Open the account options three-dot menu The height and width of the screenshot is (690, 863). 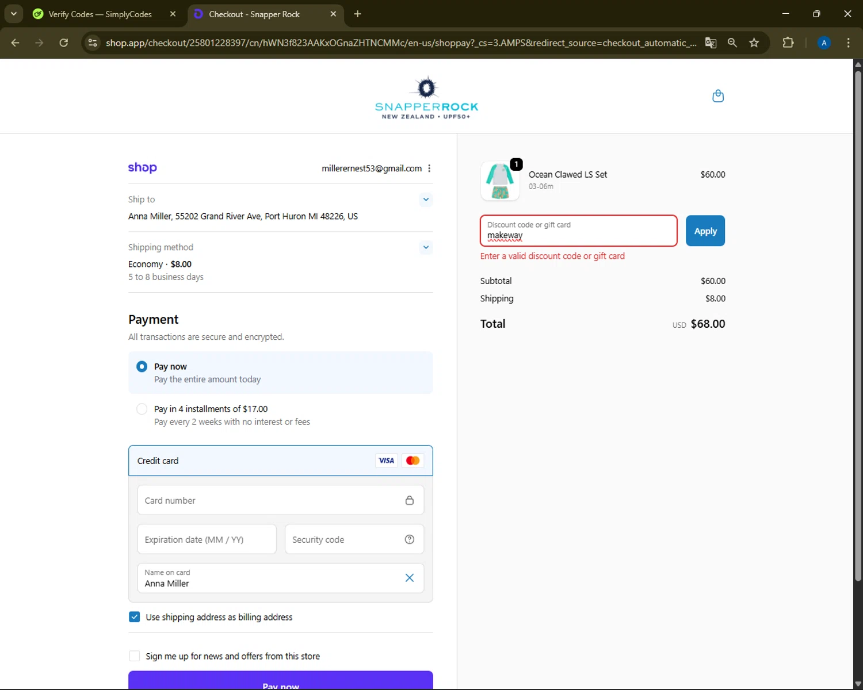coord(429,168)
